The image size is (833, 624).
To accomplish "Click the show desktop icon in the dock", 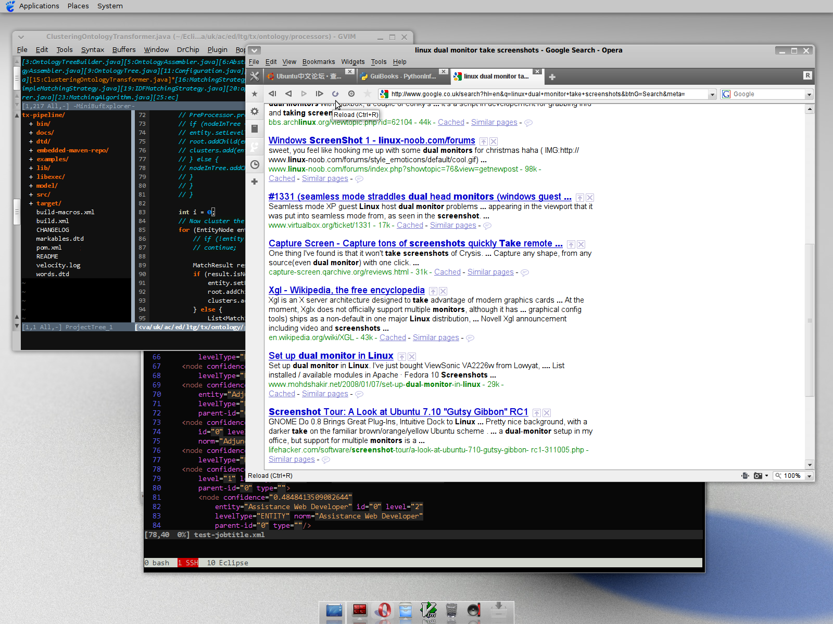I will [334, 610].
